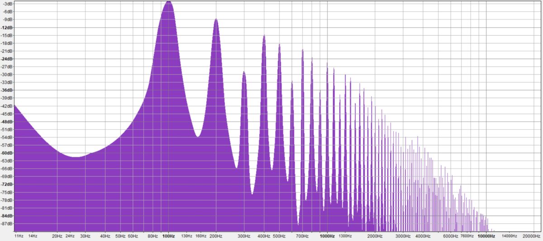
Task: Select the 300Hz label on frequency axis
Action: [244, 236]
